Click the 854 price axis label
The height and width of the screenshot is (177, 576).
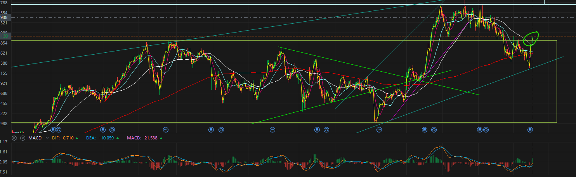(4, 43)
